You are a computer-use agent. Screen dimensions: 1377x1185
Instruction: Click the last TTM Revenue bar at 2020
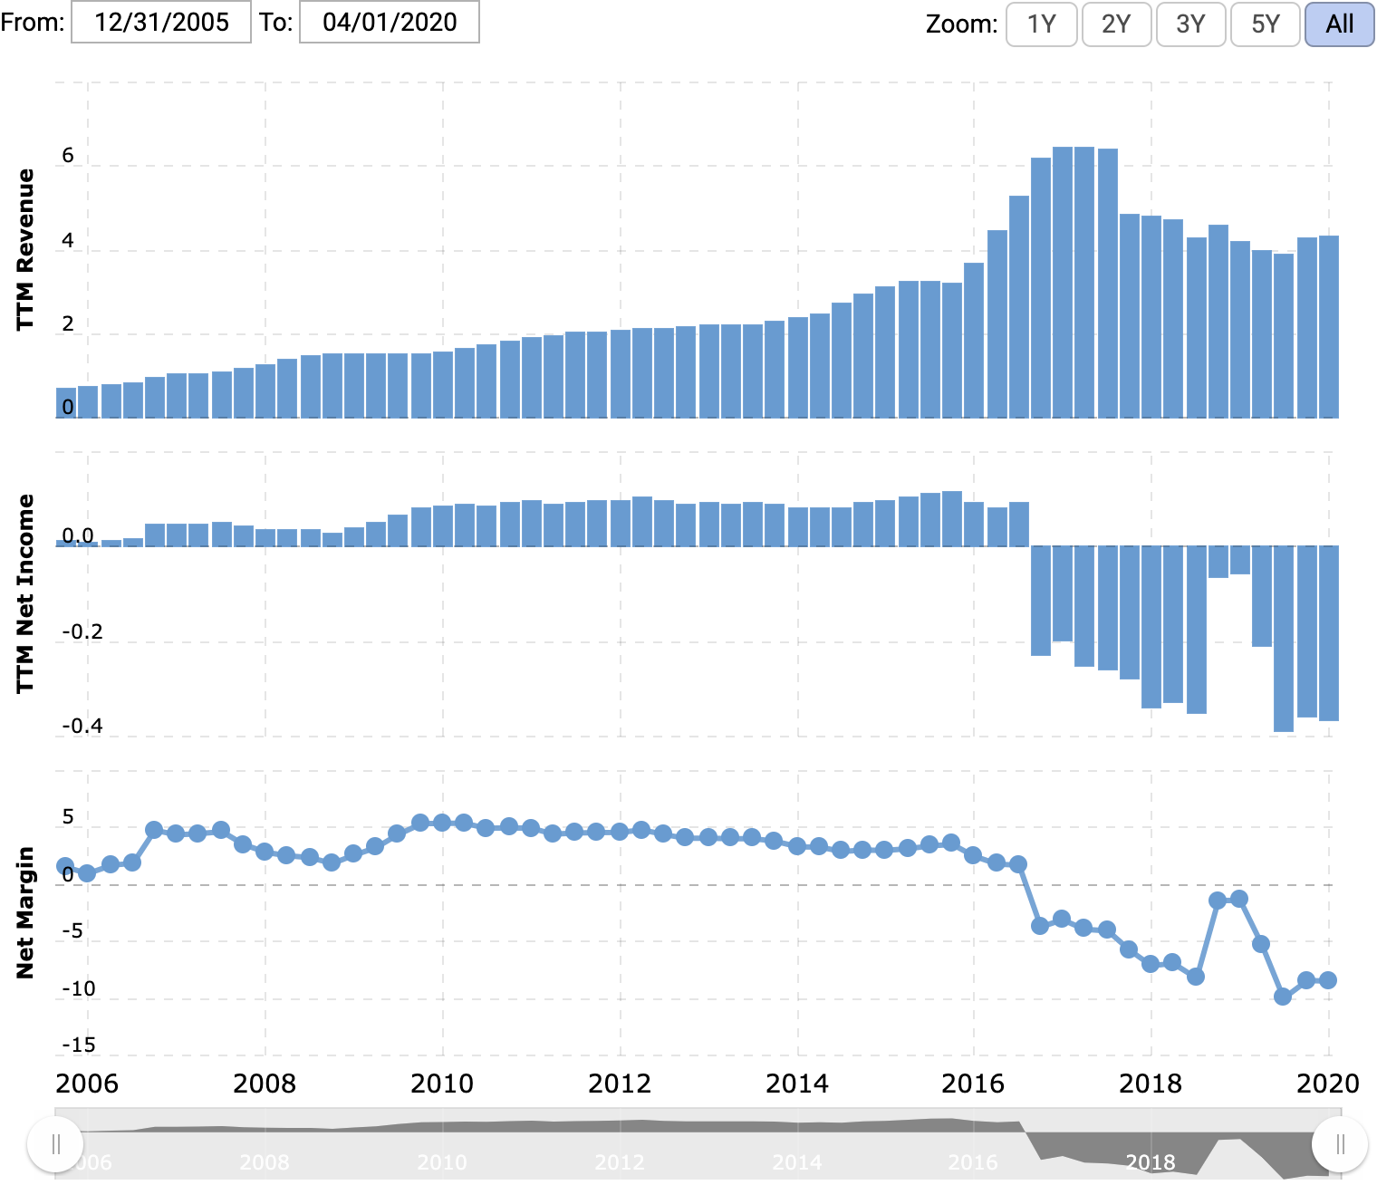click(1329, 326)
